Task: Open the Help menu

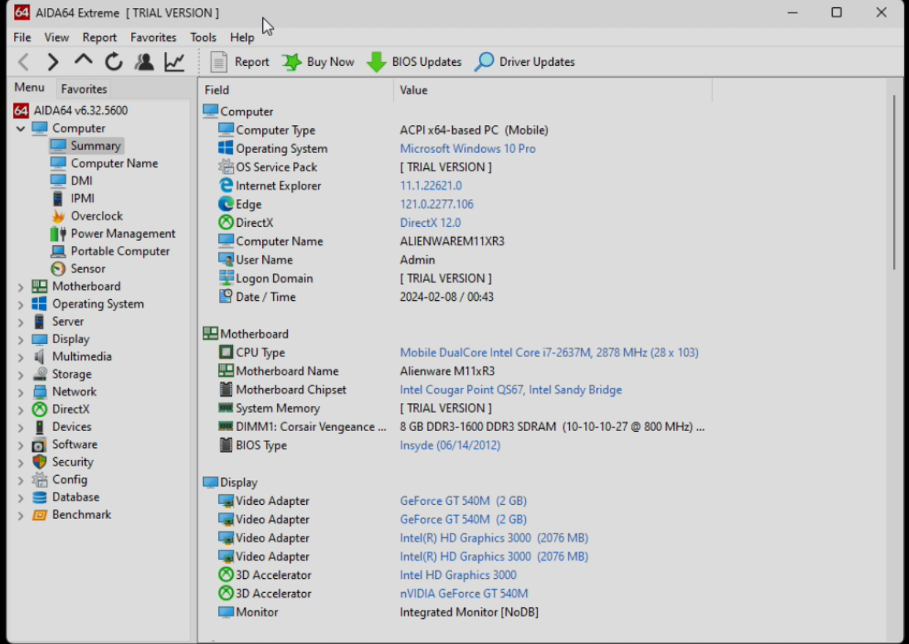Action: (x=242, y=37)
